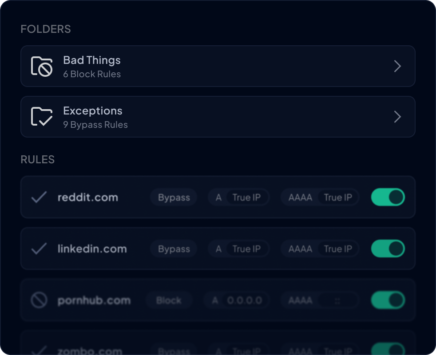Click the Bypass badge on linkedin.com
Screen dimensions: 436x355
(174, 249)
